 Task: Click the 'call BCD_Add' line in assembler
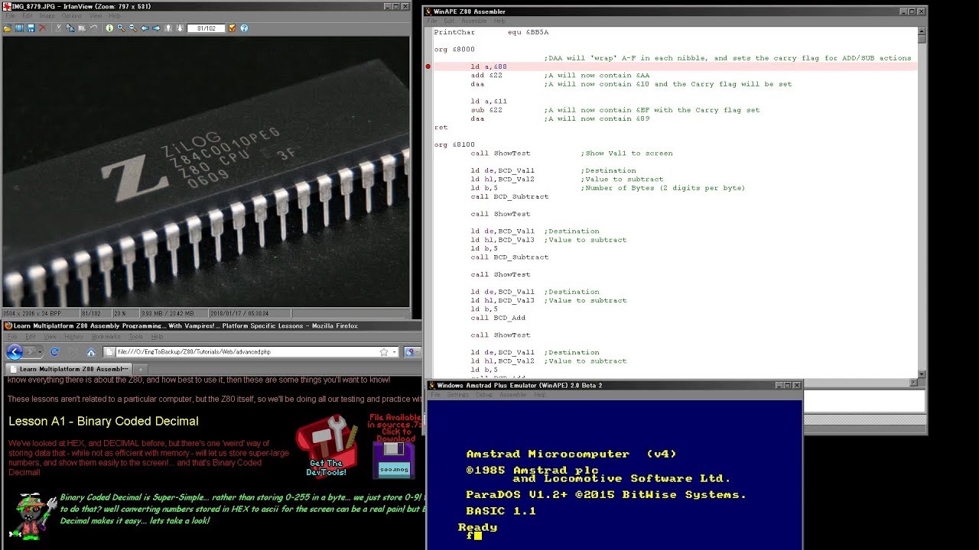point(498,318)
